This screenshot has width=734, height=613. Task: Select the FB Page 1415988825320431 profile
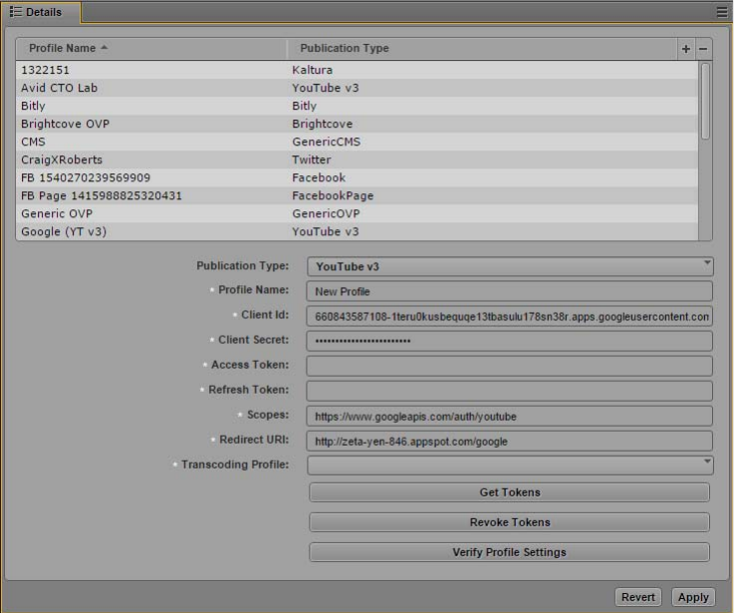(x=357, y=195)
